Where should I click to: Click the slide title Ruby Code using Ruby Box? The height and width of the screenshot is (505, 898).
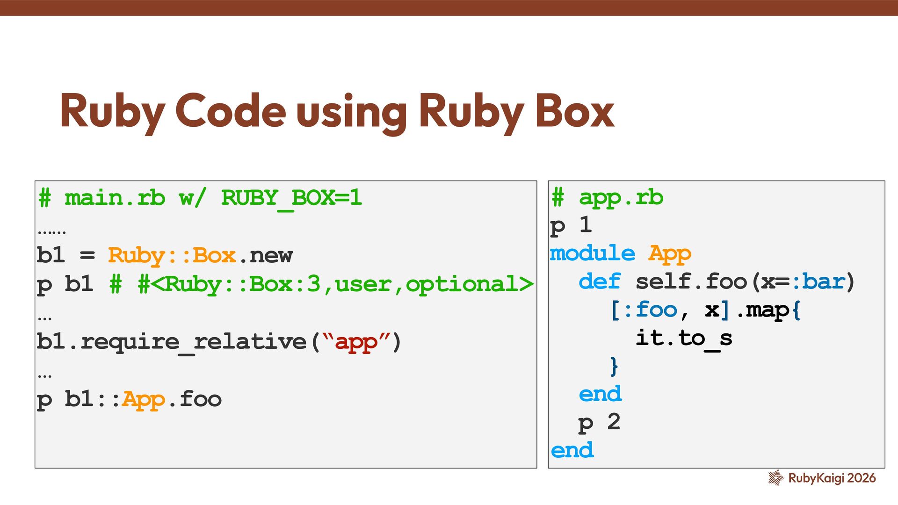pyautogui.click(x=337, y=111)
